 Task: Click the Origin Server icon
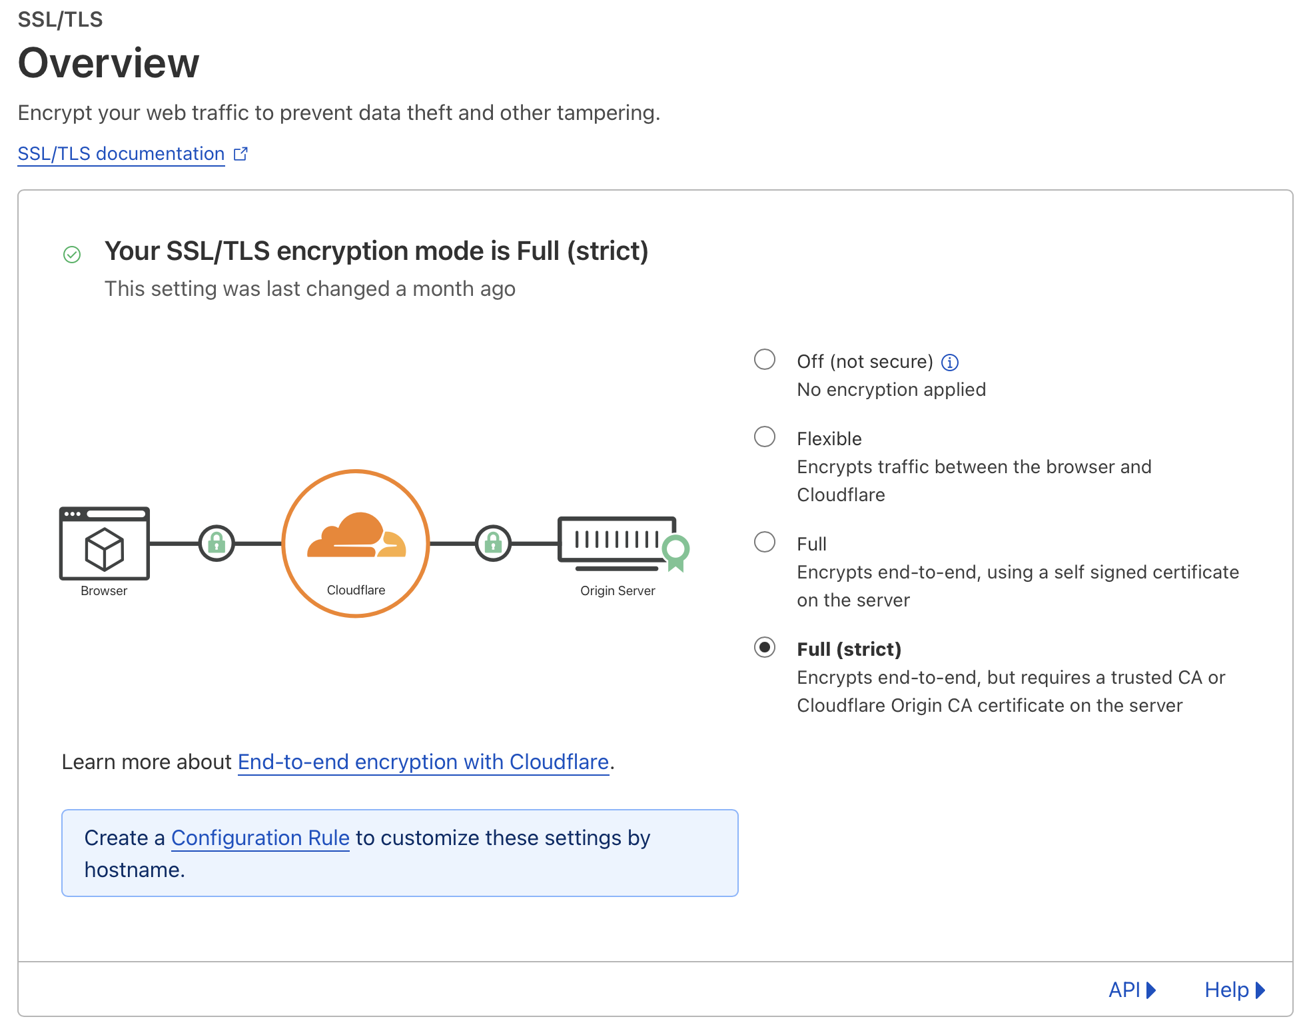[618, 543]
